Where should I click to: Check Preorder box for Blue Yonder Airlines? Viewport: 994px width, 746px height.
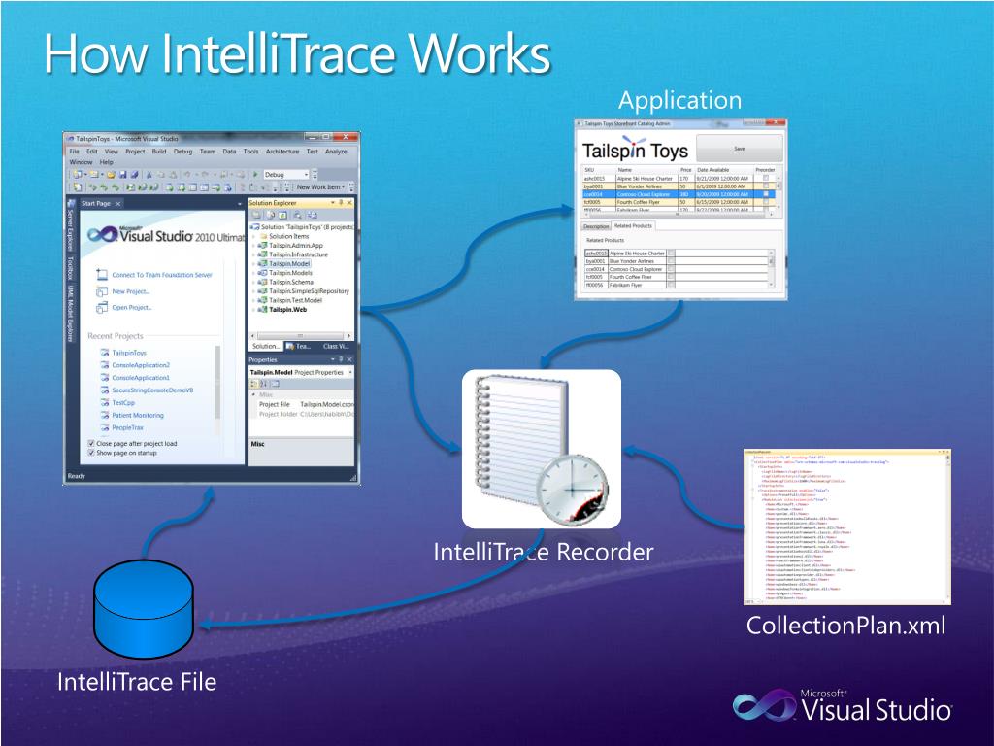766,186
